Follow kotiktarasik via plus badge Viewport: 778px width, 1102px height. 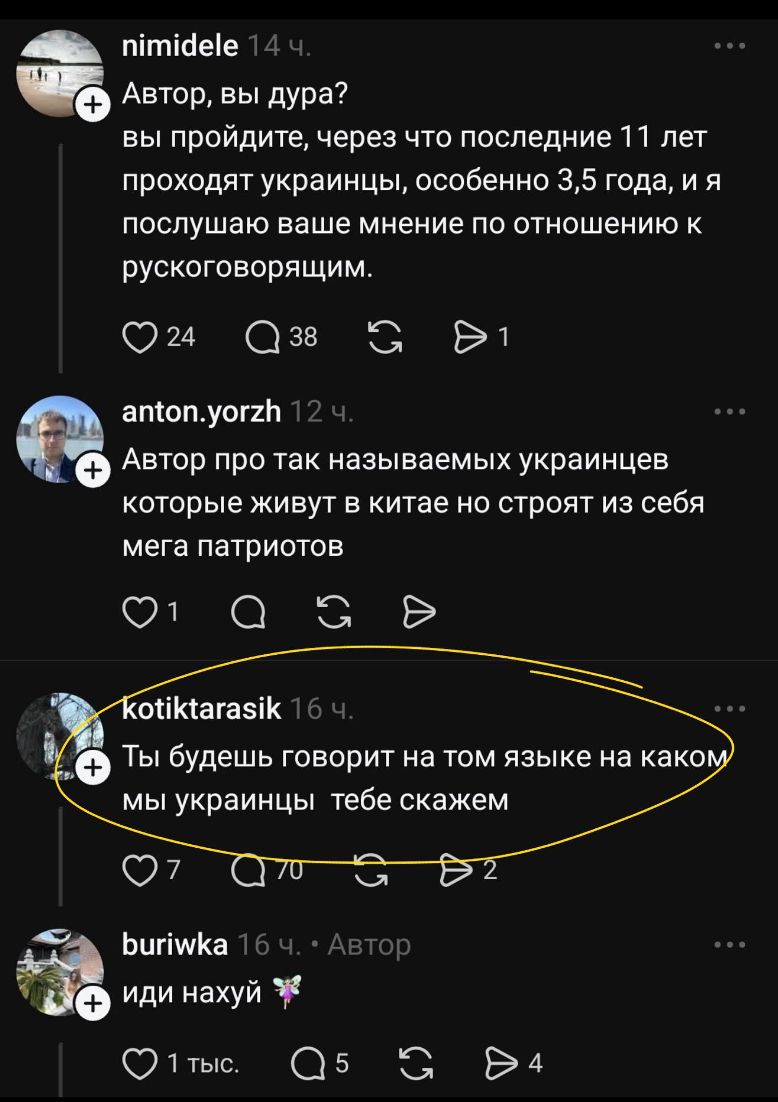91,768
